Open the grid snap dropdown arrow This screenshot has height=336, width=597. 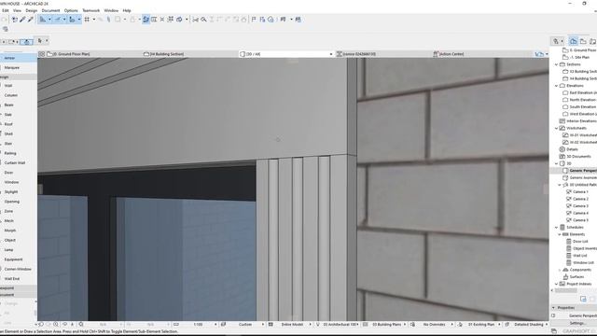pyautogui.click(x=94, y=20)
